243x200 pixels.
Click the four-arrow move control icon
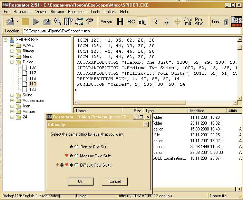point(177,21)
